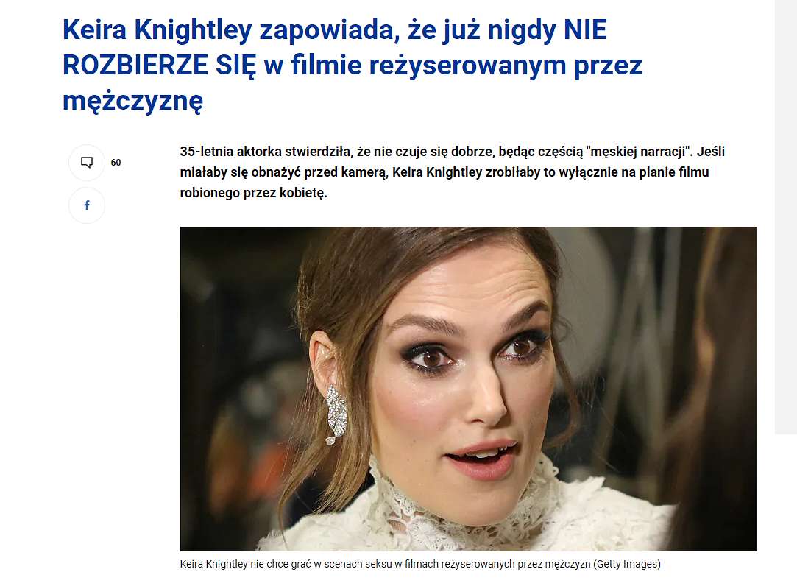The image size is (797, 586).
Task: Click the comment count number 60
Action: [116, 162]
